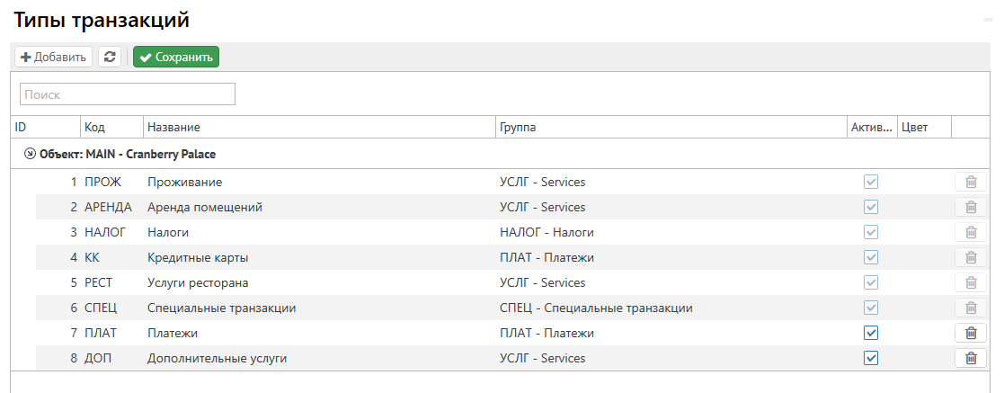Viewport: 1004px width, 393px height.
Task: Collapse the MAIN - Cranberry Palace group
Action: click(30, 154)
